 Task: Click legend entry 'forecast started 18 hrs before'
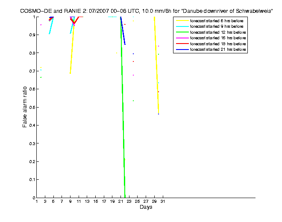pos(218,44)
